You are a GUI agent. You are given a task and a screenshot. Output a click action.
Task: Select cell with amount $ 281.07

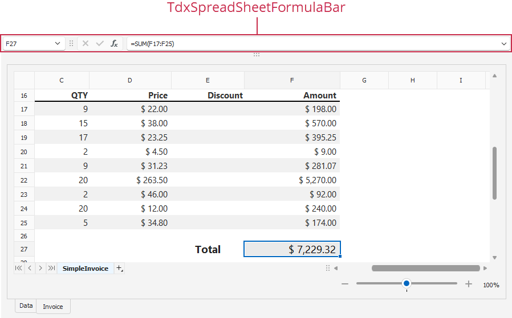(292, 166)
